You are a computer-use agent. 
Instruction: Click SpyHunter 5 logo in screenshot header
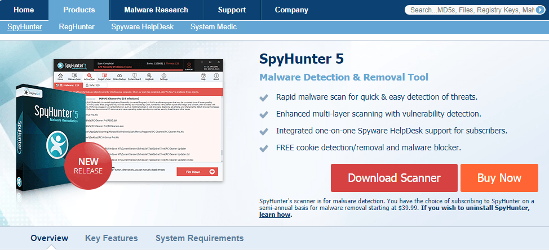72,66
